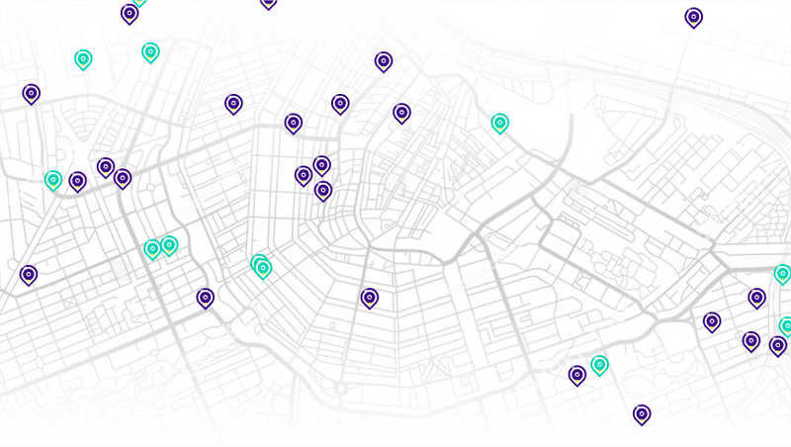
Task: Select the purple pin nearest the far-right lower teal pin
Action: click(x=778, y=346)
